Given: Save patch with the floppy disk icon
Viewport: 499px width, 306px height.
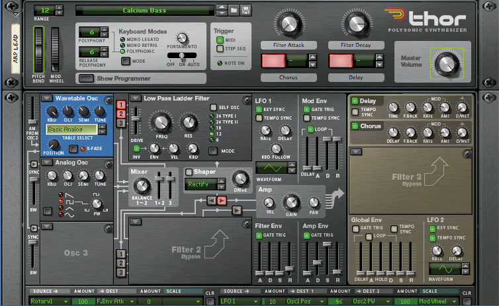Looking at the screenshot, I should coord(246,10).
